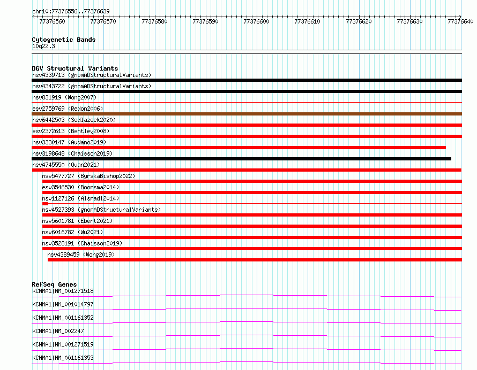The width and height of the screenshot is (477, 370).
Task: Click the chr10:77376556..77376639 coordinate label
Action: 71,11
